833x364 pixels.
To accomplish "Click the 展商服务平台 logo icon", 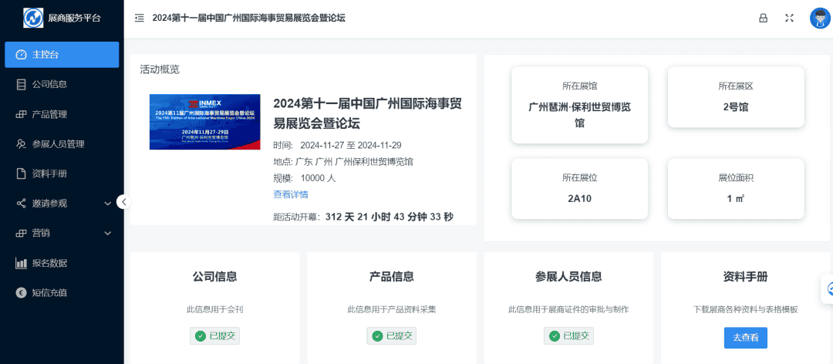I will click(x=34, y=17).
